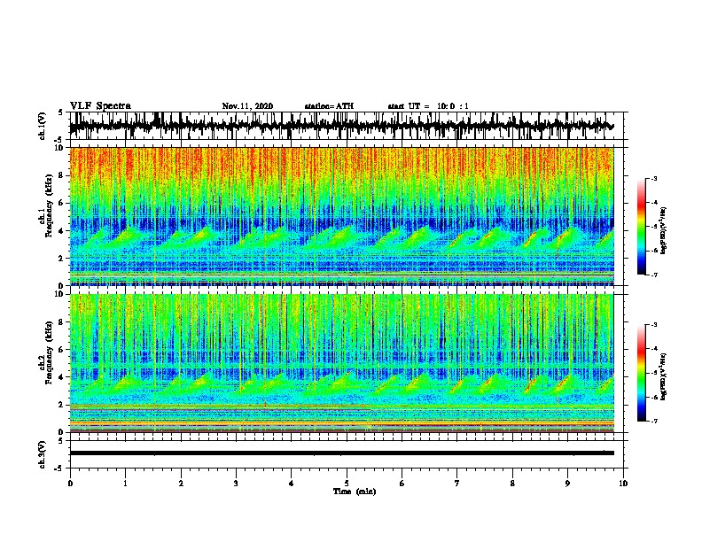Click "-6" on the ch.1 color scale
702x542 pixels.
[x=654, y=251]
